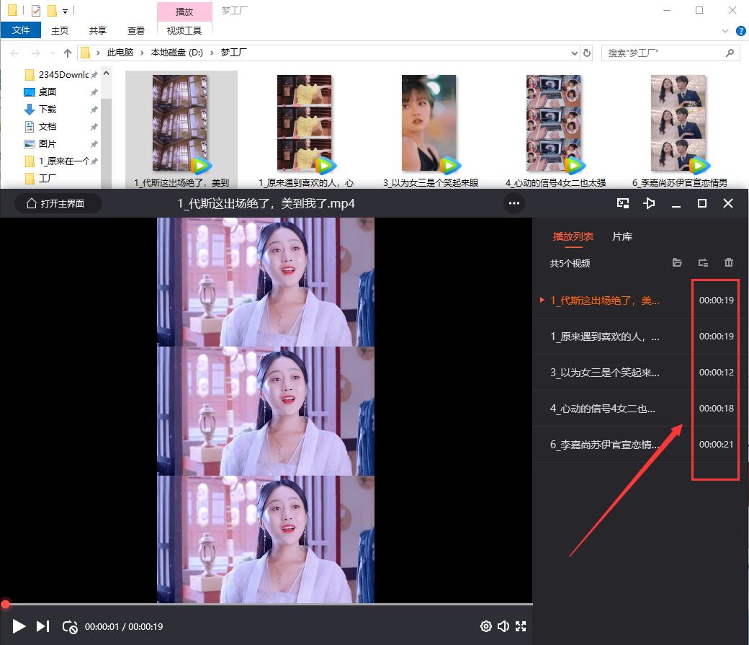The height and width of the screenshot is (645, 749).
Task: Click the add-to-playlist icon beside trash
Action: coord(703,263)
